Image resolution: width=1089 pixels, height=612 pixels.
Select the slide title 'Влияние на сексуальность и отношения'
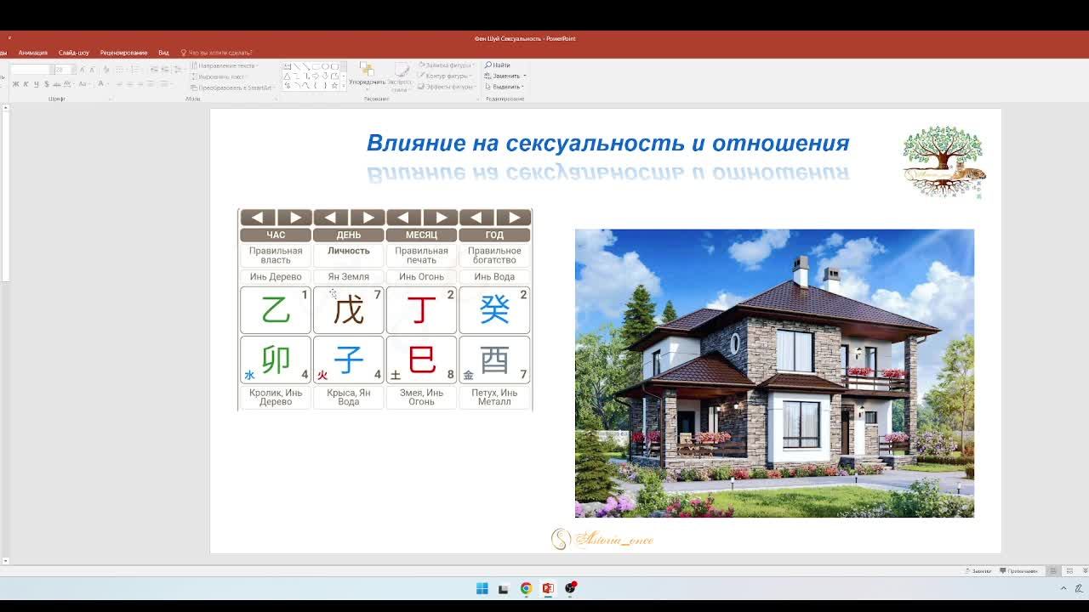point(607,143)
